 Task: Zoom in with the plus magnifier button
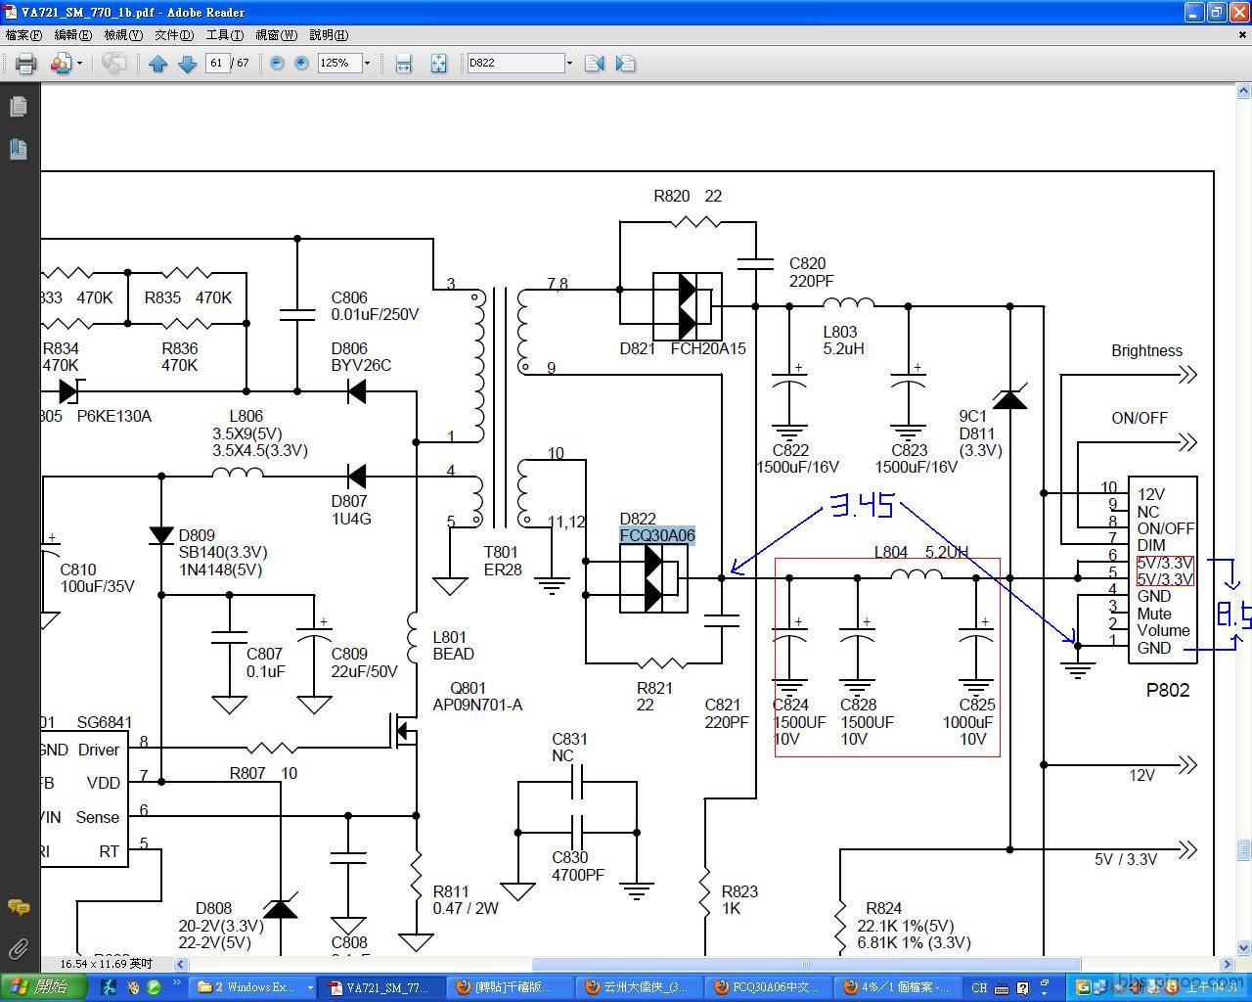(302, 63)
